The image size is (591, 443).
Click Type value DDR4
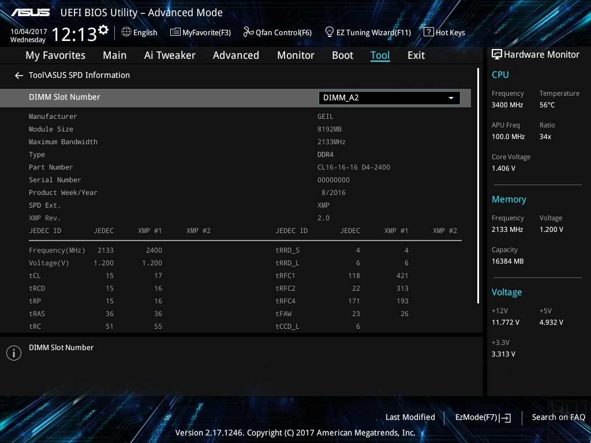(326, 155)
